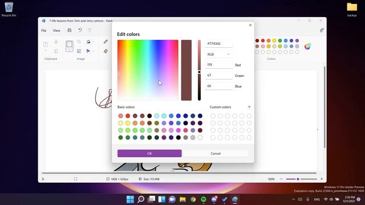
Task: Click the plus icon beside Custom colors
Action: [249, 106]
